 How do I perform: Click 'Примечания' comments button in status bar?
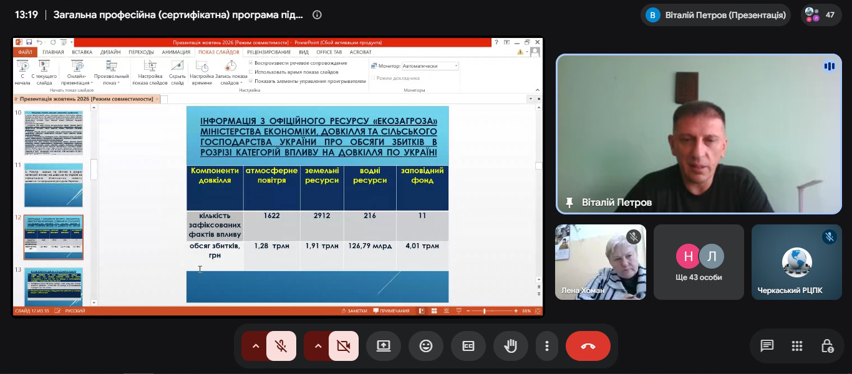(x=390, y=310)
